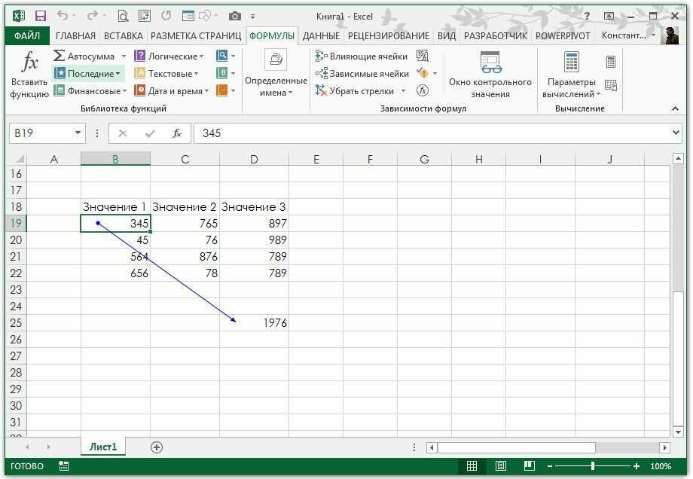
Task: Open the Дата и время dropdown
Action: point(172,90)
